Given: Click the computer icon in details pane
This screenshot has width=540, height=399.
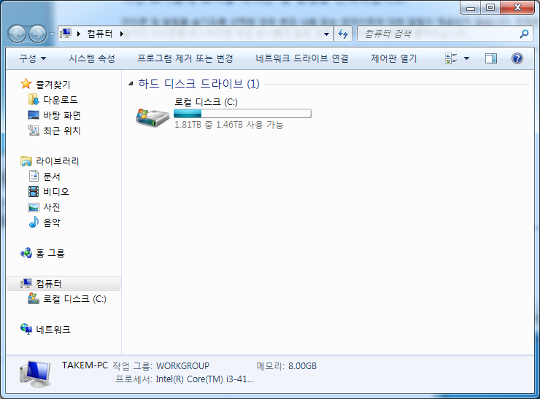Looking at the screenshot, I should point(35,374).
